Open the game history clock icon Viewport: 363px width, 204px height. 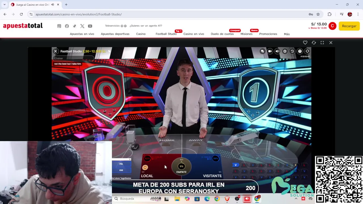coord(292,51)
